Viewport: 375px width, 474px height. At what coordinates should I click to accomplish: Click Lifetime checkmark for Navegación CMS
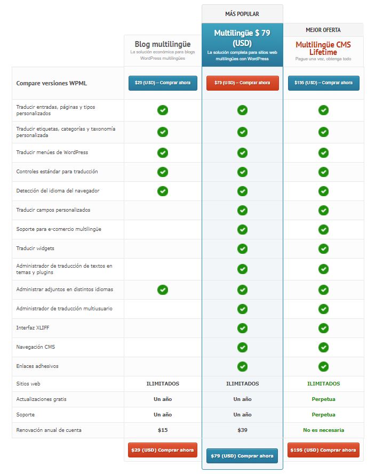pos(324,347)
